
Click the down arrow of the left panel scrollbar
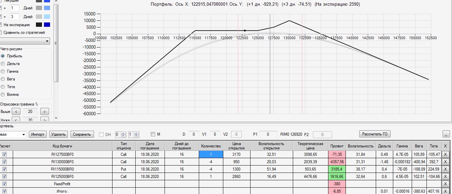coord(56,118)
